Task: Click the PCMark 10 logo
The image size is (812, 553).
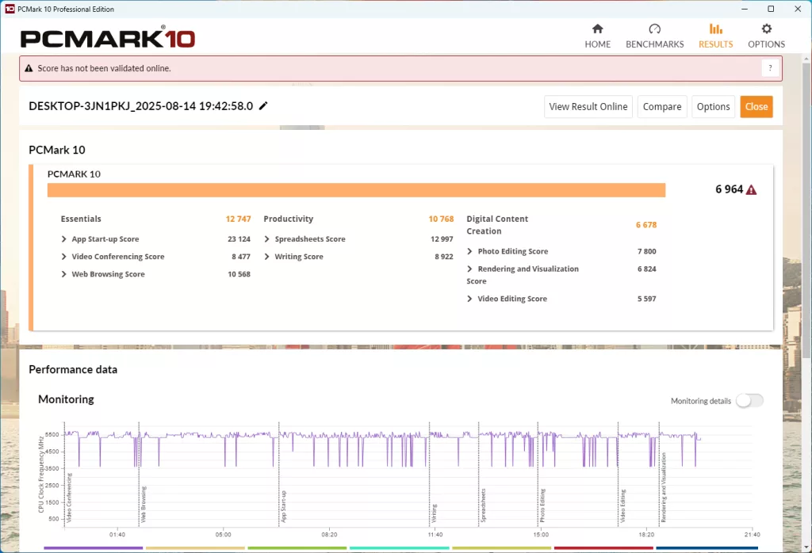Action: [107, 38]
